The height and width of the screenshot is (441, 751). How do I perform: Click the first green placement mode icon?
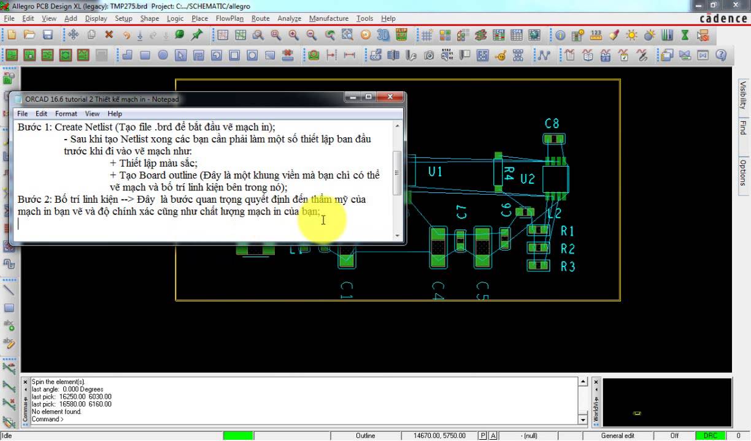tap(11, 55)
